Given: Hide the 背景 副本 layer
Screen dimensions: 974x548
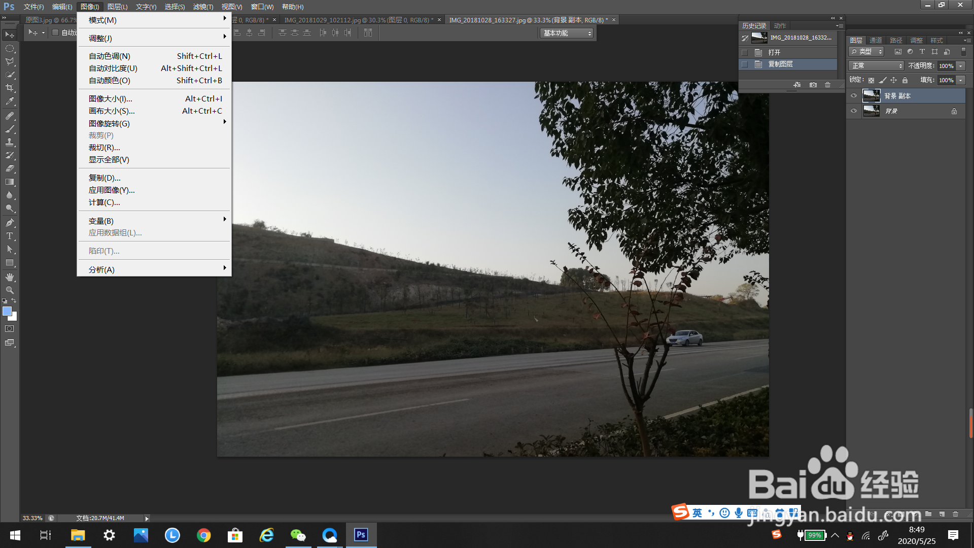Looking at the screenshot, I should tap(854, 95).
